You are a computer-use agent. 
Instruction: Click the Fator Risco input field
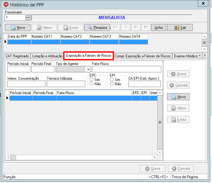point(126,69)
